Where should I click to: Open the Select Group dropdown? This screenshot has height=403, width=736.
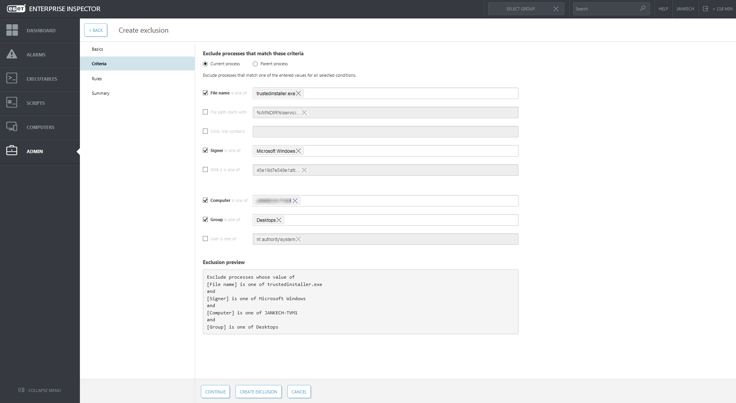pyautogui.click(x=520, y=9)
